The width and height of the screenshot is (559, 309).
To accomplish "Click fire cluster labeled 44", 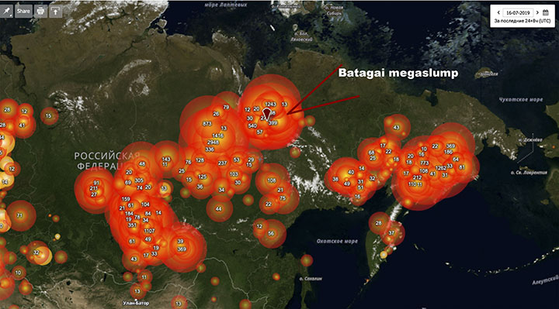I will point(218,209).
